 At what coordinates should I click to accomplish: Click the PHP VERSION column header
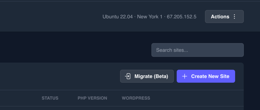pos(92,98)
